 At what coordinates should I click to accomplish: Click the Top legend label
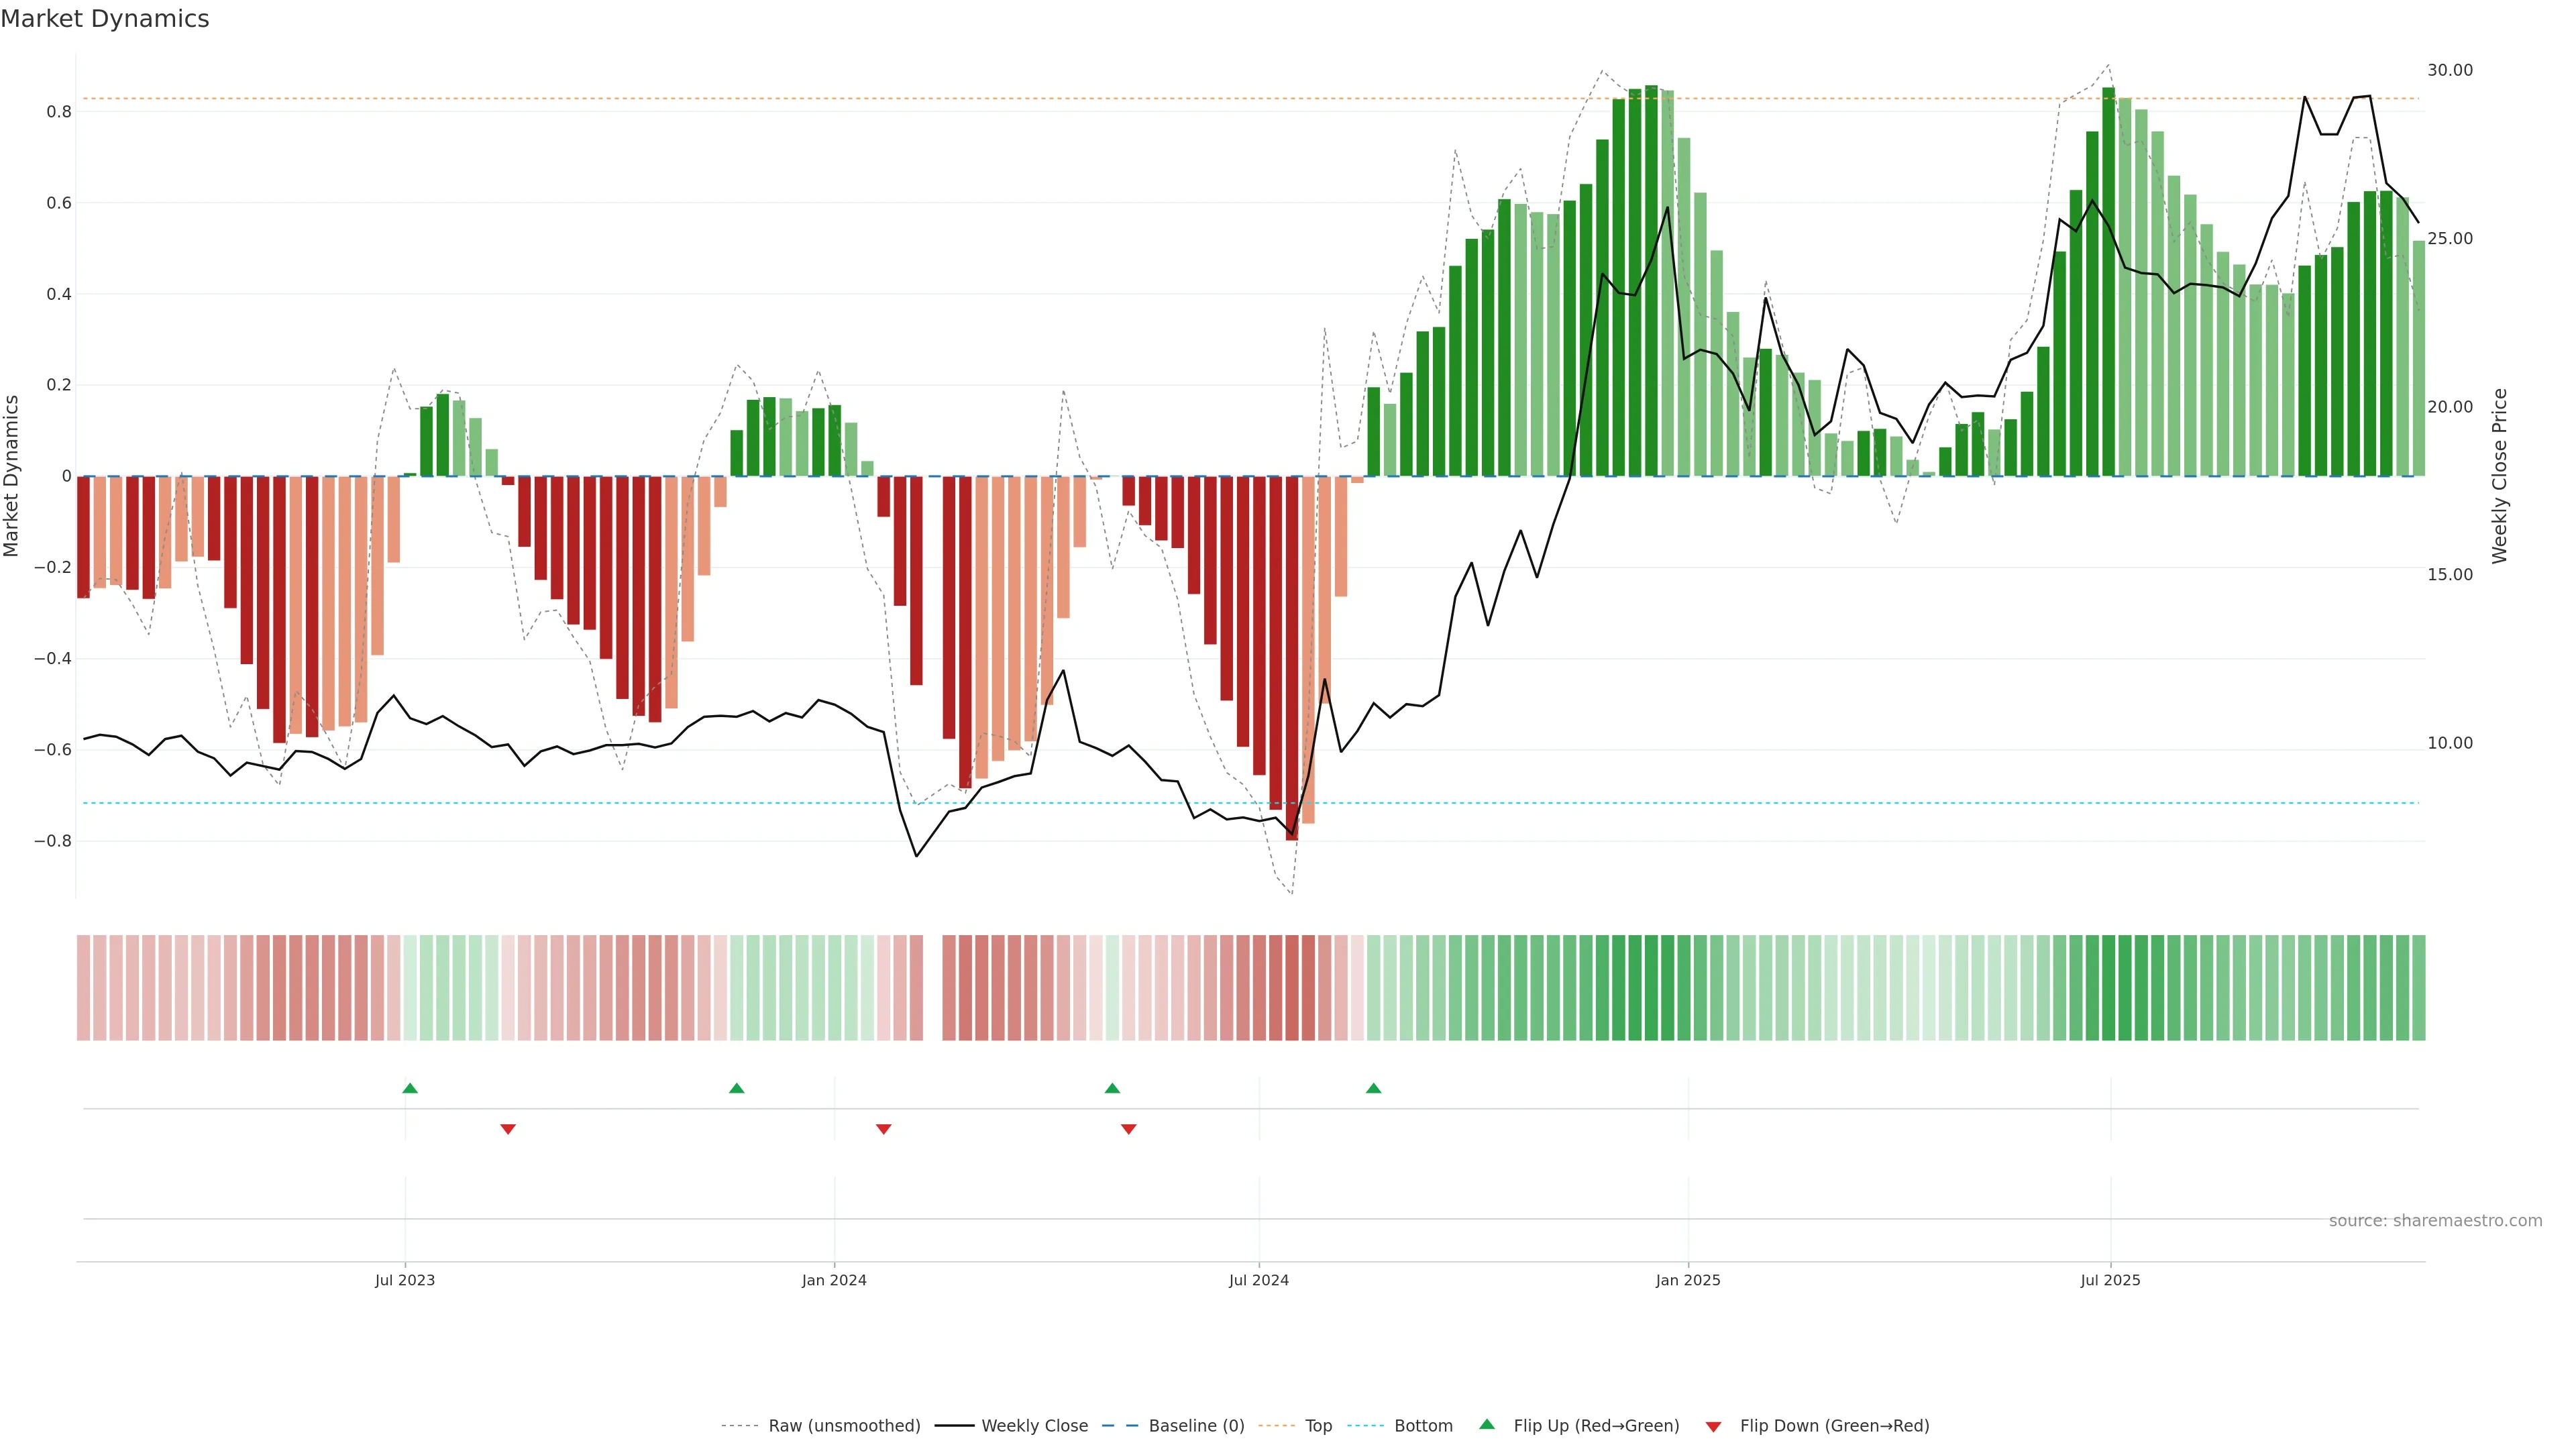tap(1318, 1426)
